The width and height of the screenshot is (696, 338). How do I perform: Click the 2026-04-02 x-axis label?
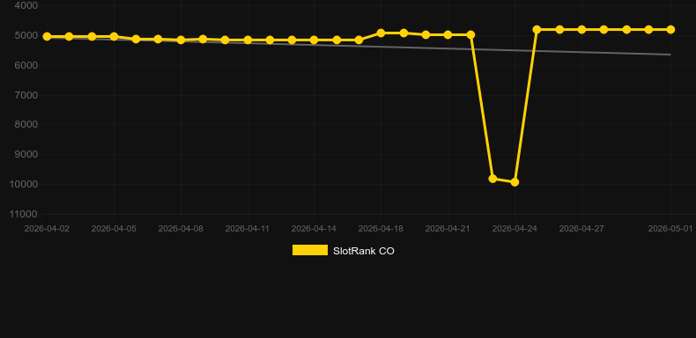(x=47, y=229)
